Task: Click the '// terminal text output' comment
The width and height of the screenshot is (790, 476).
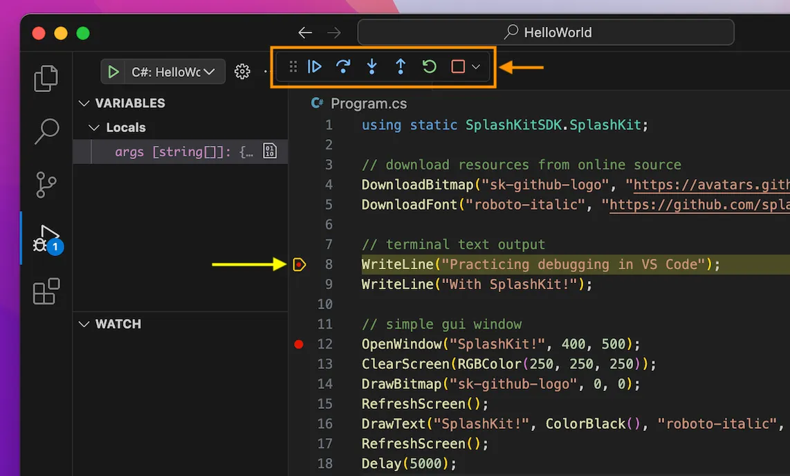Action: (453, 244)
